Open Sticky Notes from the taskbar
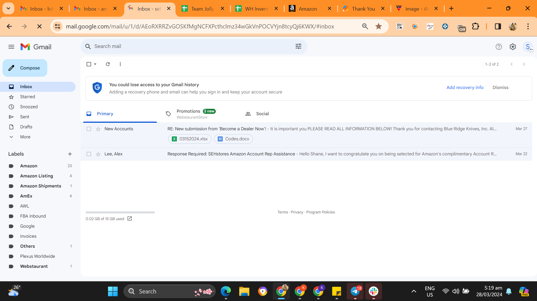The height and width of the screenshot is (301, 537). coord(337,292)
